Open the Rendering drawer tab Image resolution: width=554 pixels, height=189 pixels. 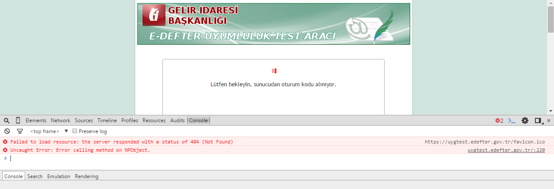coord(87,176)
